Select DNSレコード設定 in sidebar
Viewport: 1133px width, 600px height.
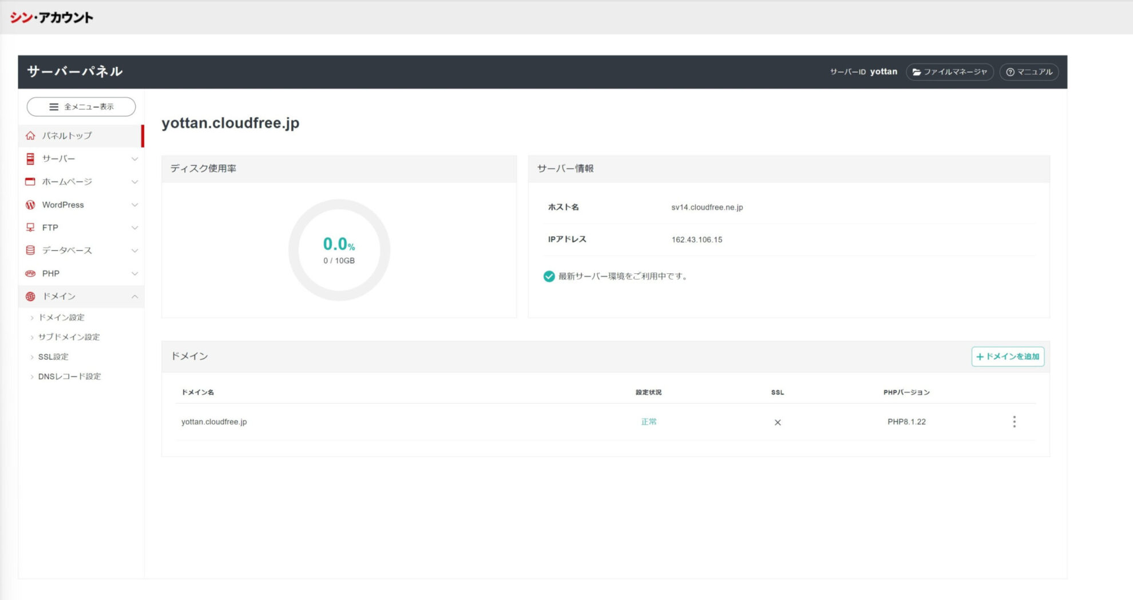(x=69, y=376)
